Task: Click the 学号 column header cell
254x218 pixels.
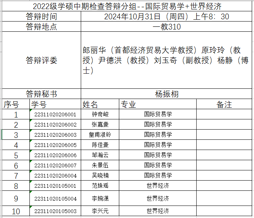Action: [x=55, y=104]
